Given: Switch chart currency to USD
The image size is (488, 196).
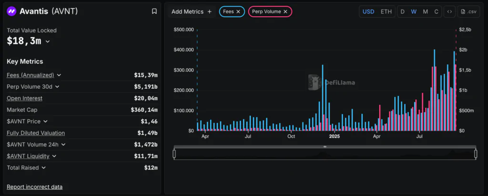Looking at the screenshot, I should 368,11.
